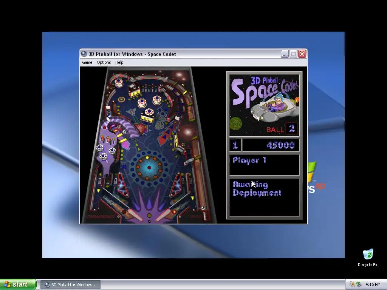Click the pinball icon in the title bar

pos(84,54)
